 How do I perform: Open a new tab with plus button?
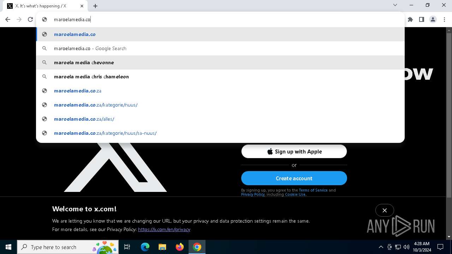[x=95, y=6]
